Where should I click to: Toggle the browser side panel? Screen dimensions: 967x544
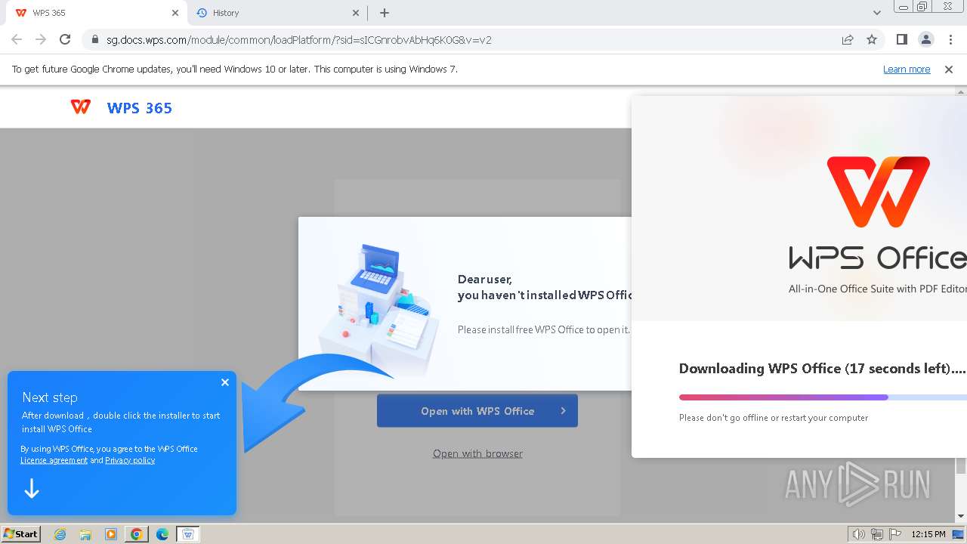(901, 39)
